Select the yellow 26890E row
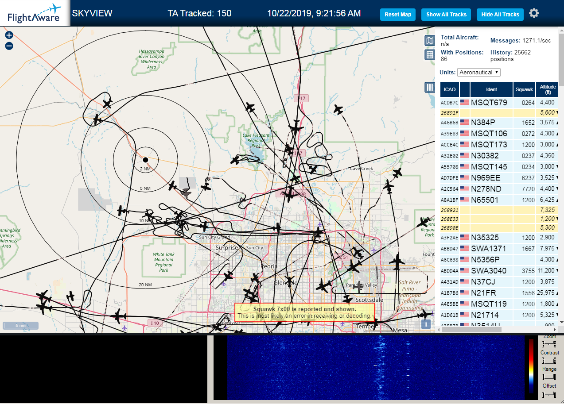This screenshot has width=564, height=404. [x=499, y=228]
